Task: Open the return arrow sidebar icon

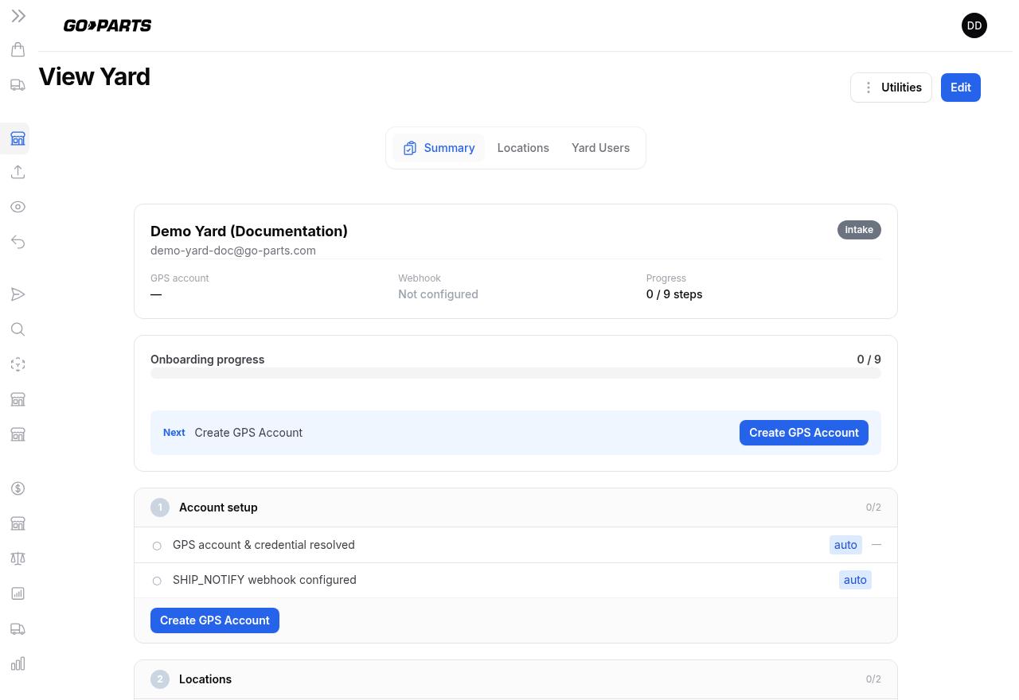Action: (18, 242)
